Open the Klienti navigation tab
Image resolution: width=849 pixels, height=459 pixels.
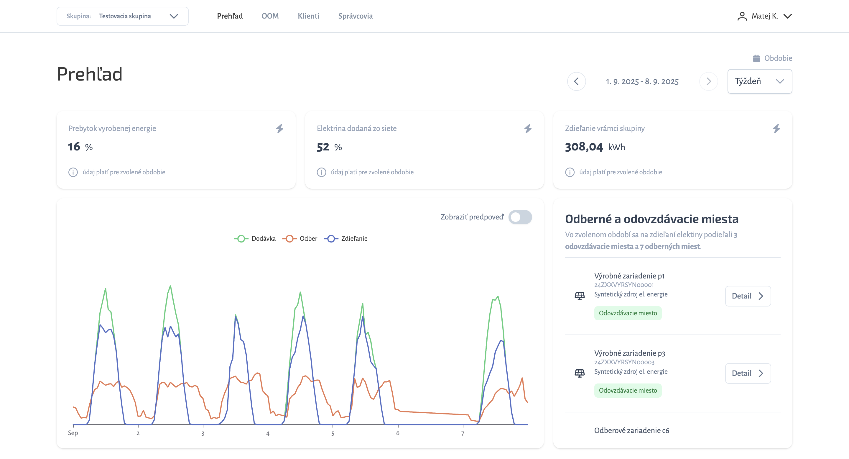[308, 16]
